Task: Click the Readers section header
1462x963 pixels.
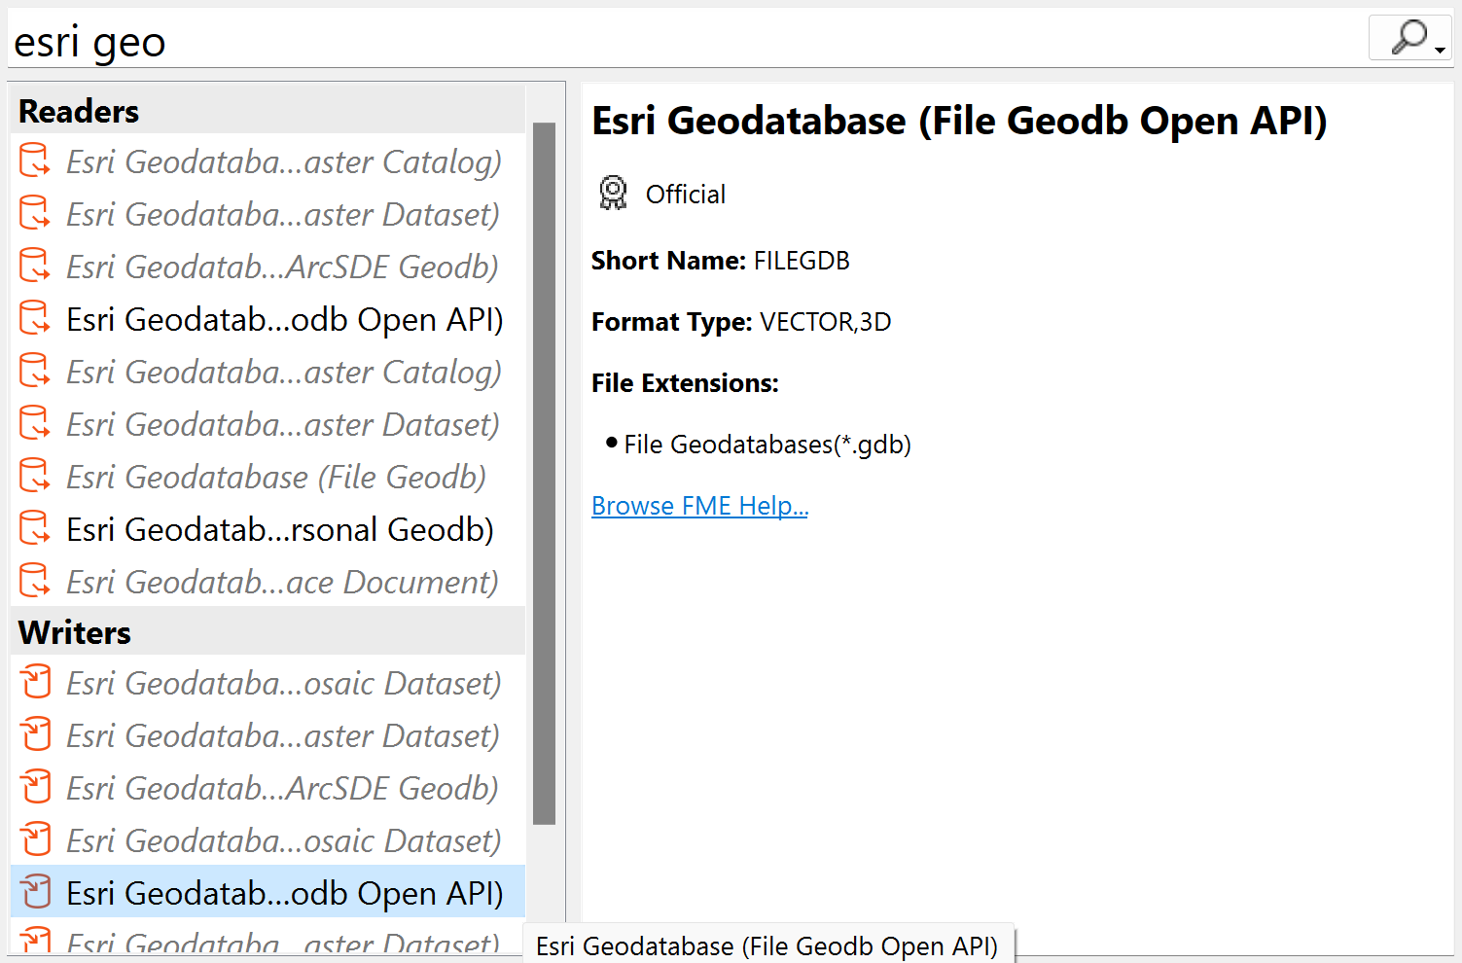Action: [78, 111]
